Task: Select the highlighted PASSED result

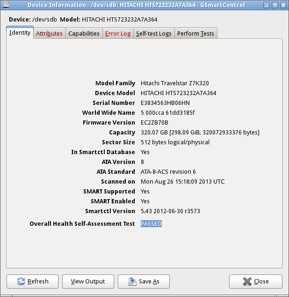Action: click(151, 224)
